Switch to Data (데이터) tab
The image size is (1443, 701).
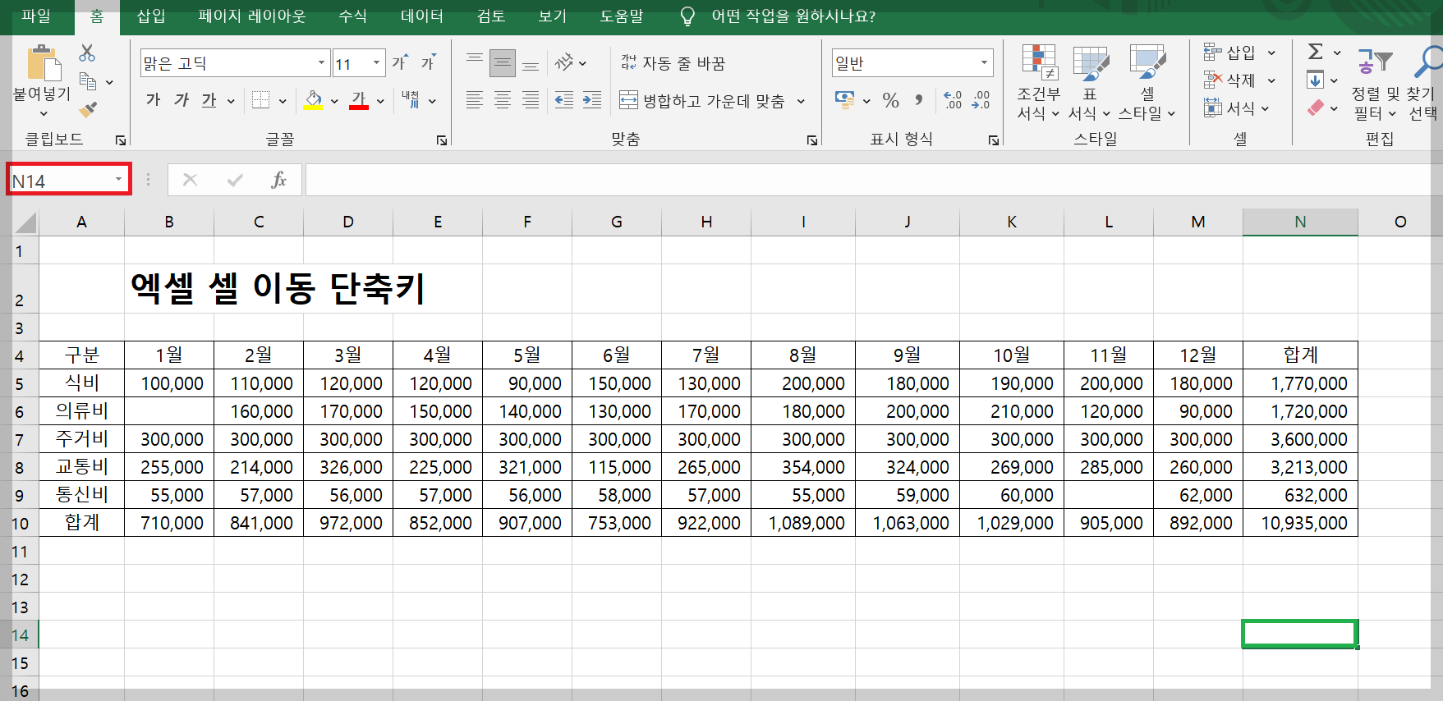[x=422, y=16]
